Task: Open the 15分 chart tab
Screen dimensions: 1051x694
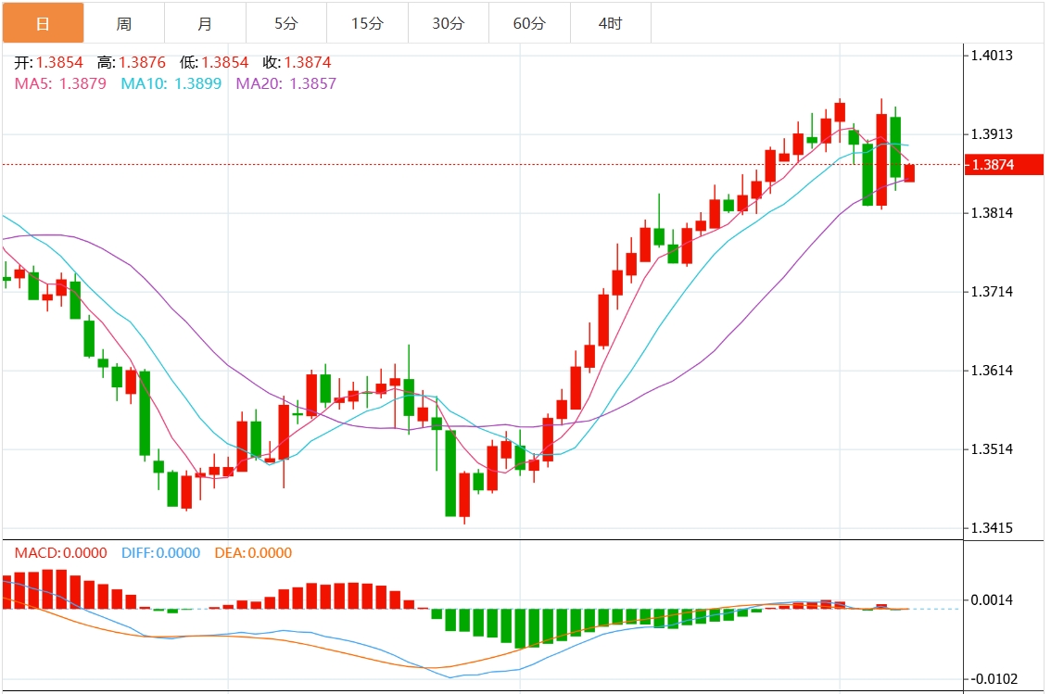Action: tap(367, 23)
